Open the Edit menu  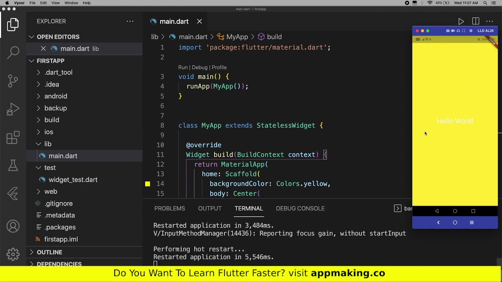tap(44, 3)
